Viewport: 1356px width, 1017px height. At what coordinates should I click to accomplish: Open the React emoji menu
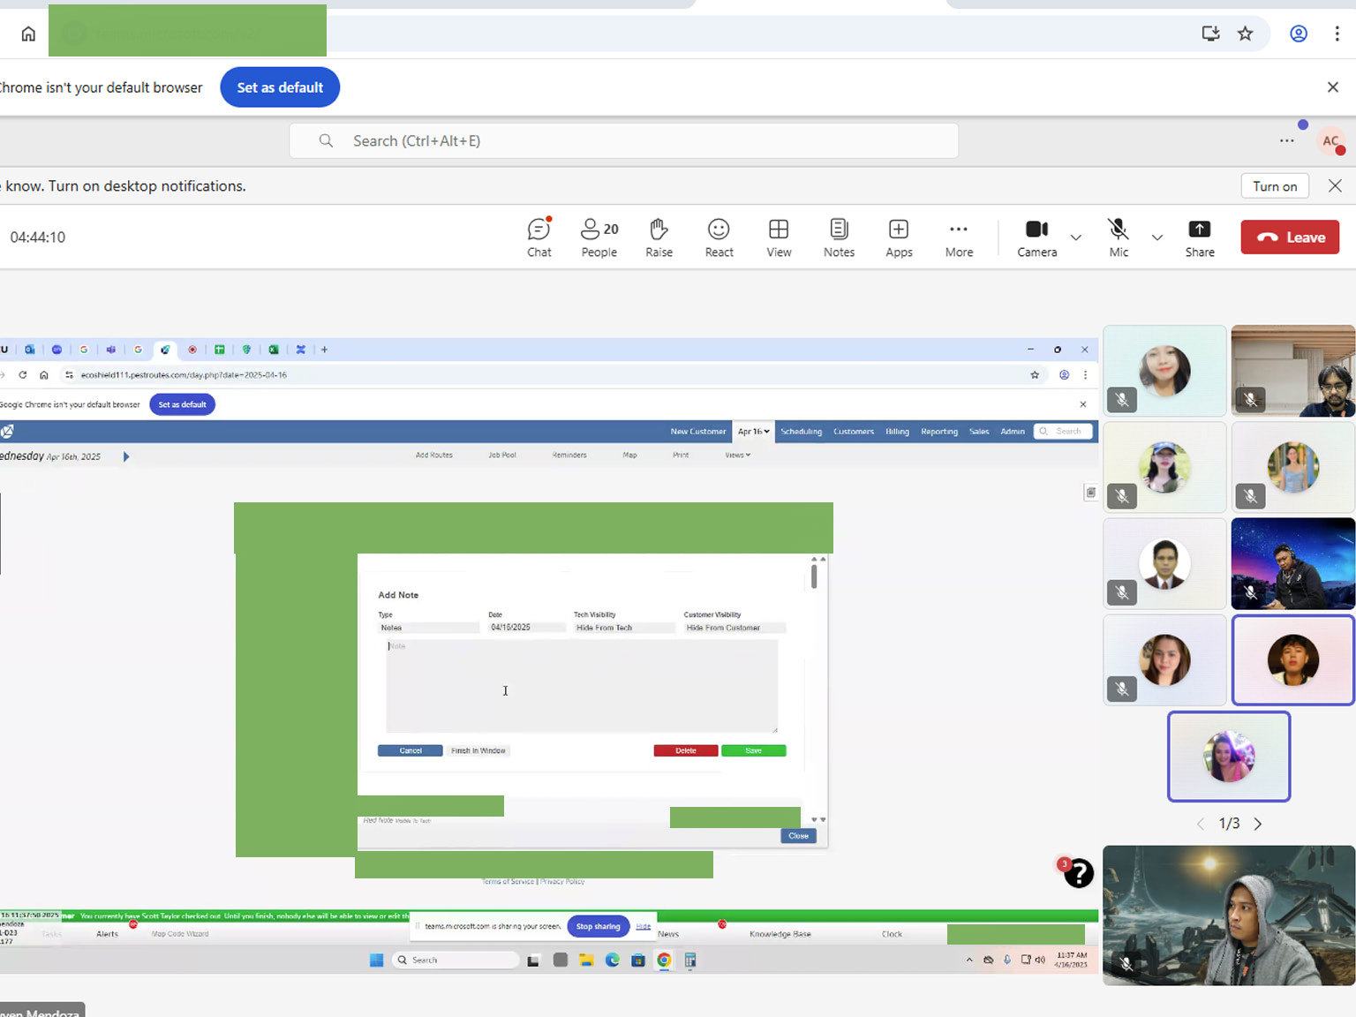point(719,237)
